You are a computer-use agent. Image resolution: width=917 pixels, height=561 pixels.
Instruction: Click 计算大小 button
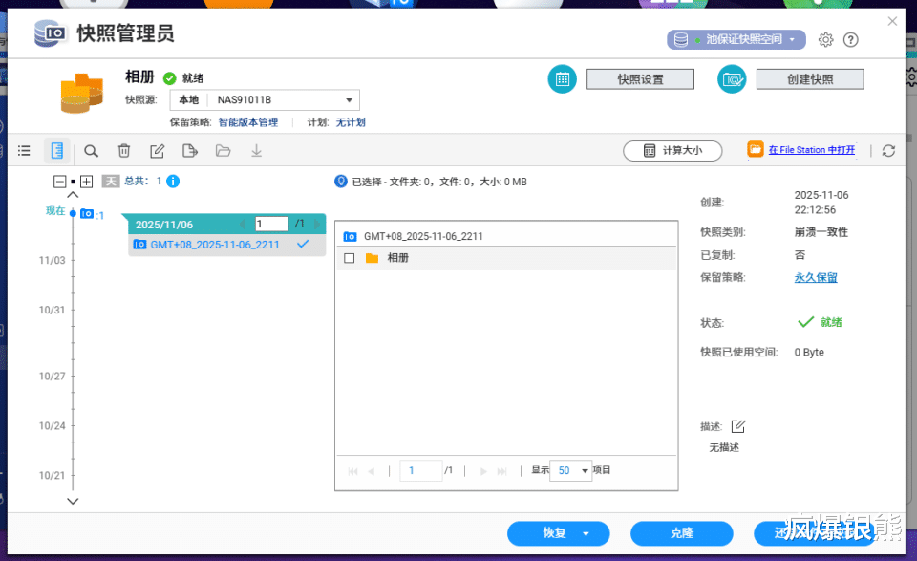coord(672,150)
